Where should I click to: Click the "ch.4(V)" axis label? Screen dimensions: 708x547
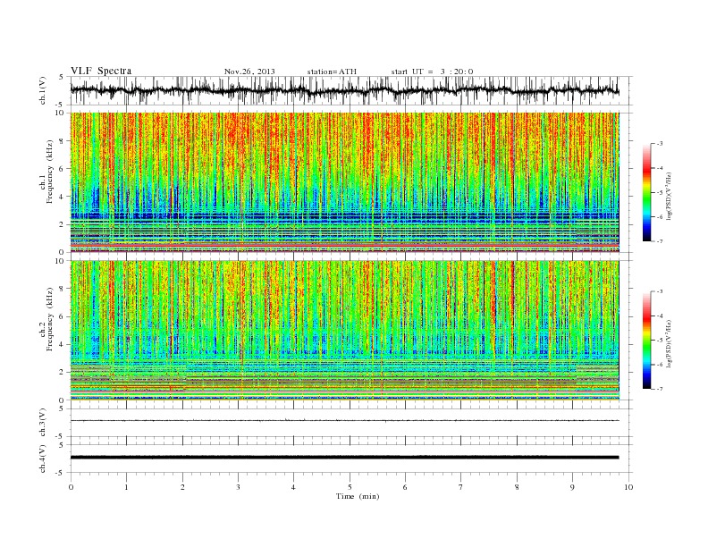43,459
